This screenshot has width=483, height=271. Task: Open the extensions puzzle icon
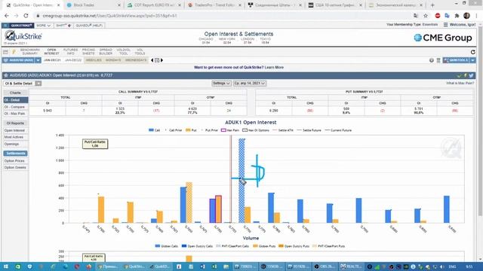point(457,16)
